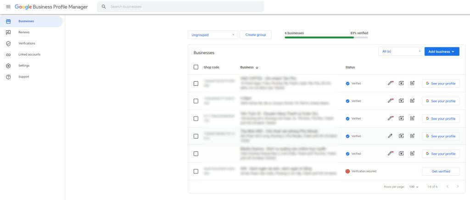Focus the Search businesses field
The height and width of the screenshot is (200, 470).
click(x=180, y=6)
